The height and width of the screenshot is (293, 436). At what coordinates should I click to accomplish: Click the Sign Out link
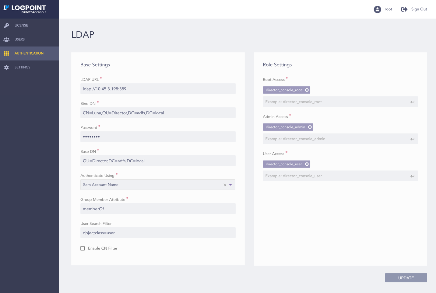coord(419,9)
